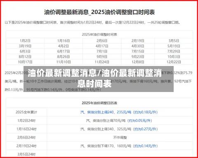198x158 pixels.
Task: Click the 11月10日 date cell
Action: click(x=64, y=62)
